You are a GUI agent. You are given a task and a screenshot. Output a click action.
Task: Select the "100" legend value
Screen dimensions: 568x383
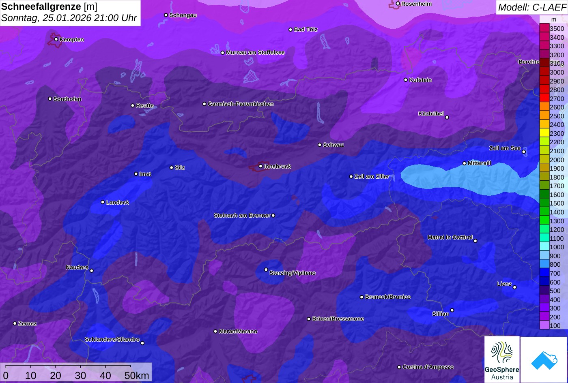click(555, 326)
